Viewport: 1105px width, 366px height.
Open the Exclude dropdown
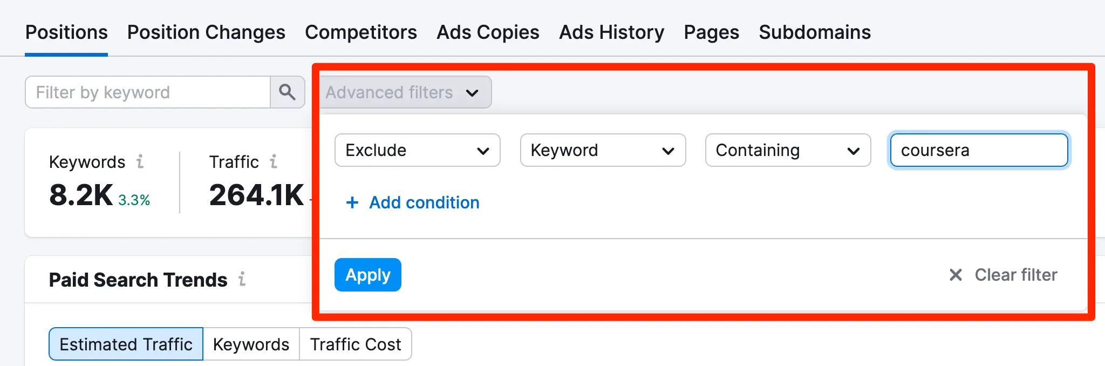[417, 150]
